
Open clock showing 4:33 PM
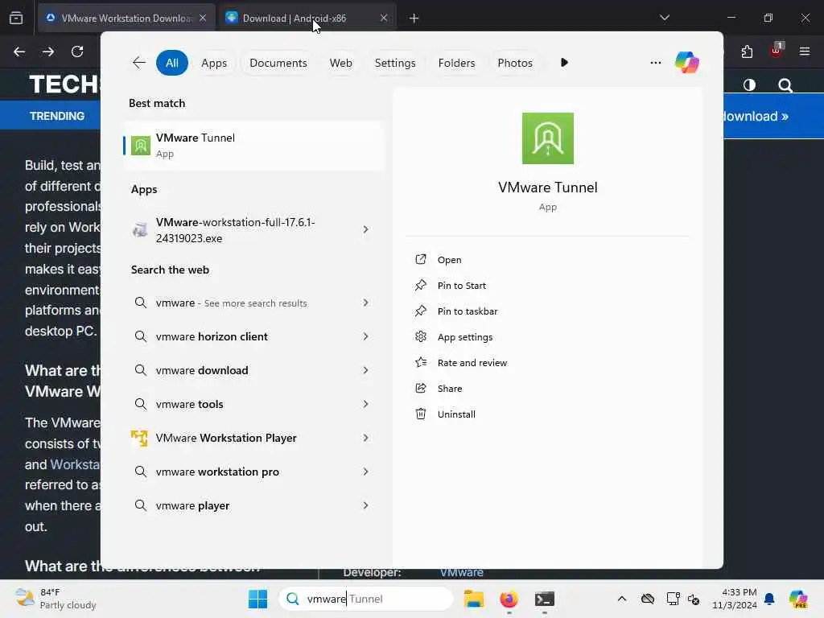click(x=734, y=599)
